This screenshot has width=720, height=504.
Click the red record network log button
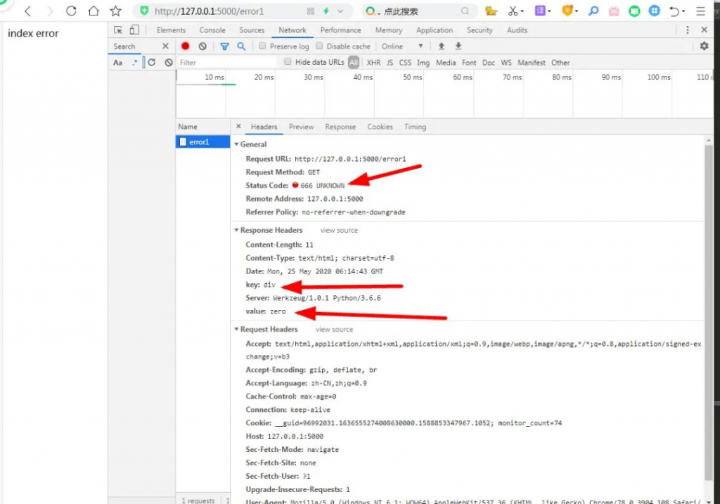tap(186, 46)
